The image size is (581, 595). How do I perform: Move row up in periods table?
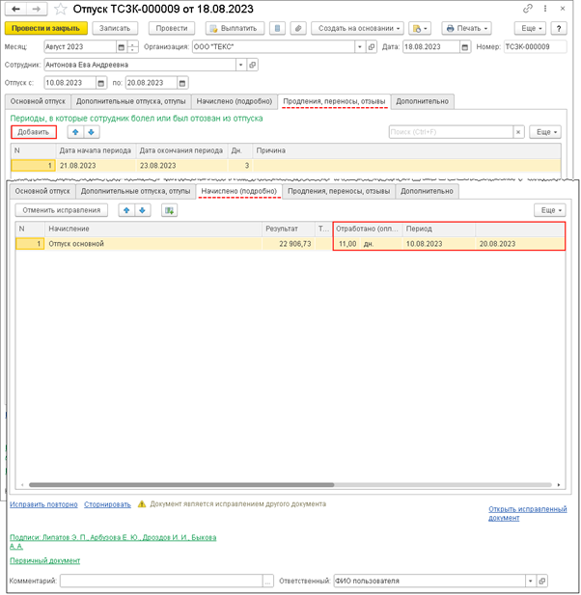click(75, 132)
